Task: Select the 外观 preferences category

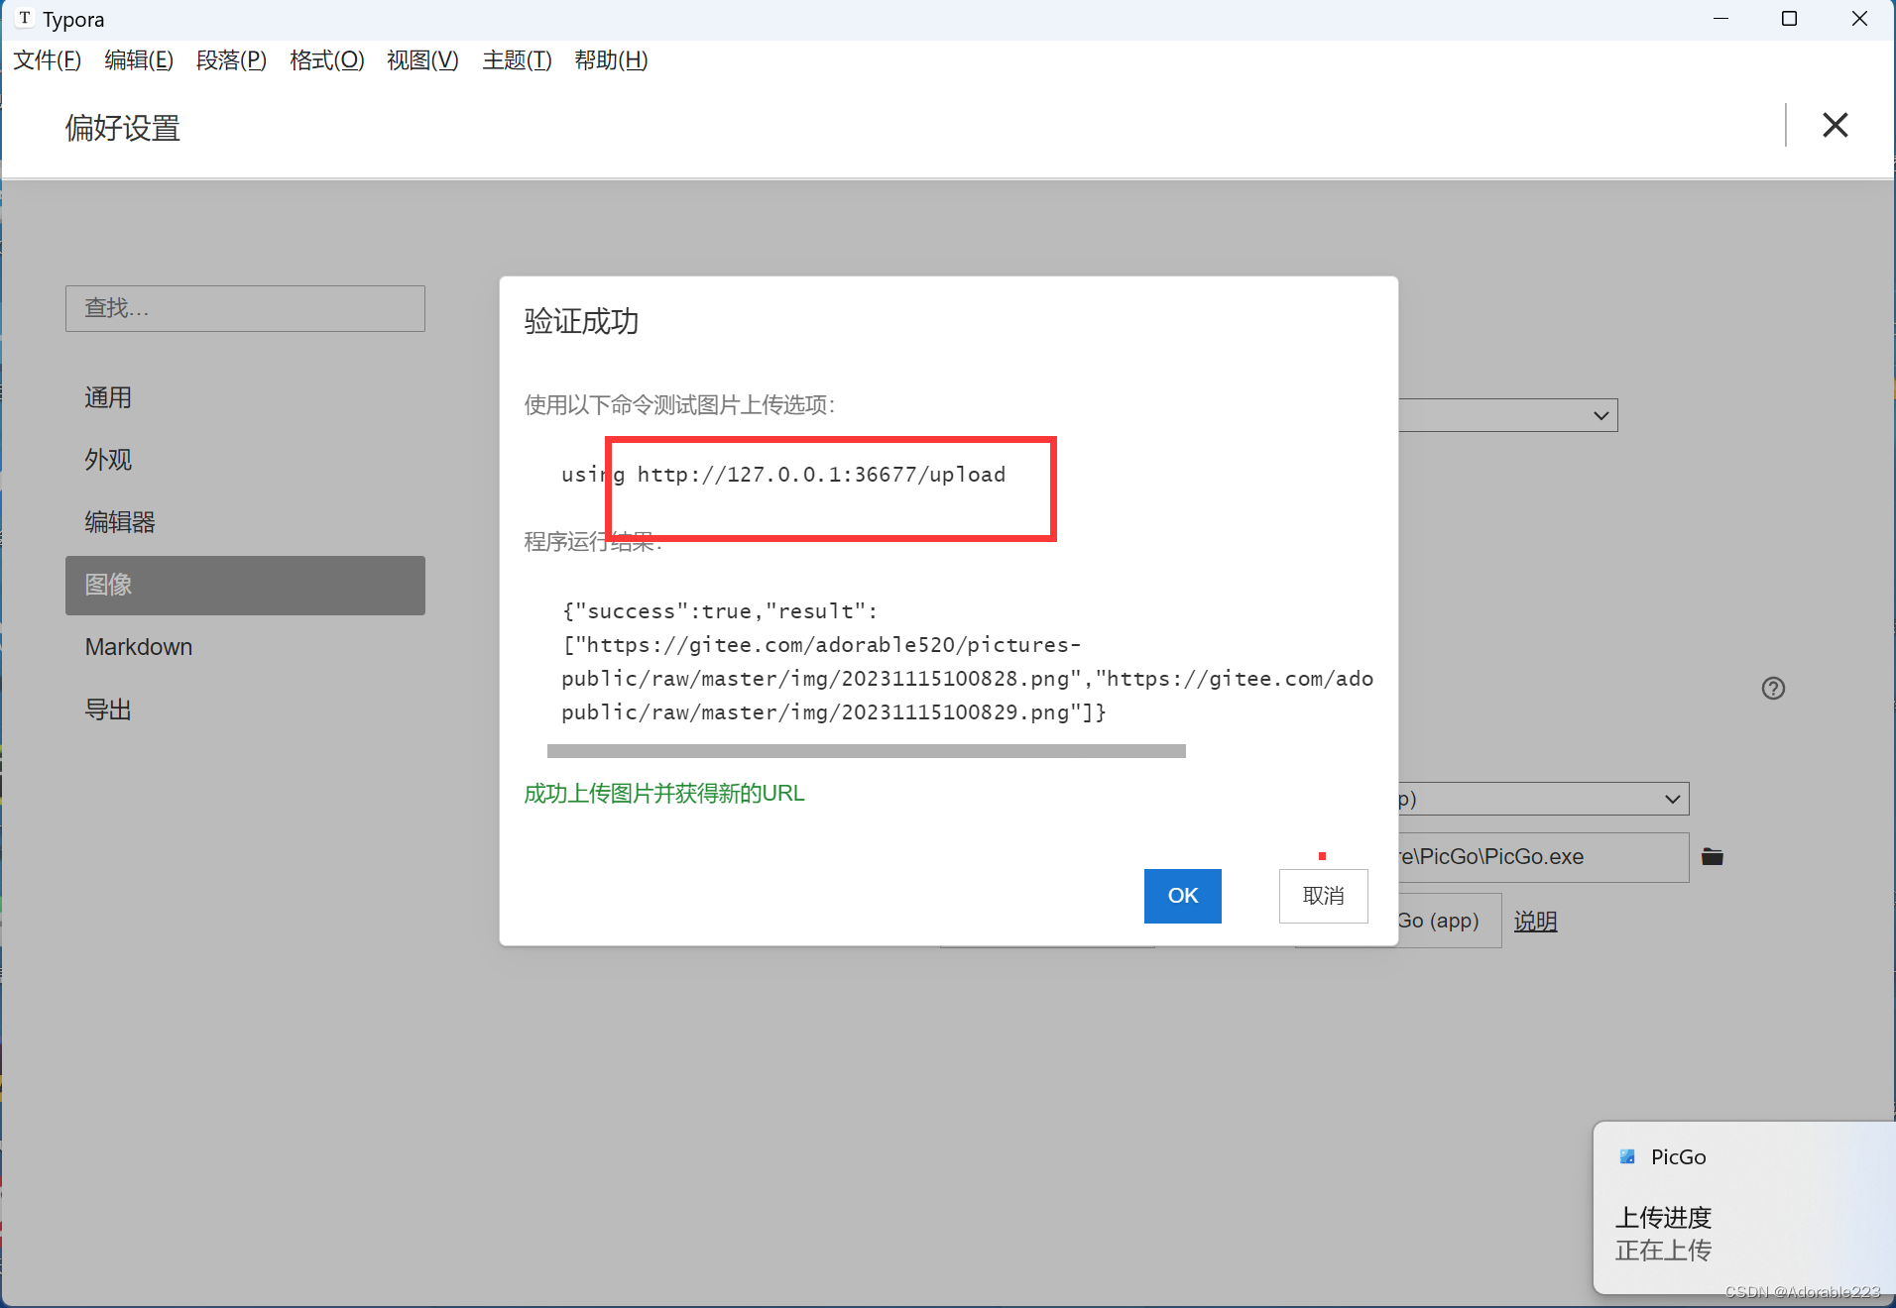Action: pyautogui.click(x=245, y=460)
